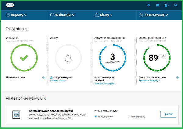183x129 pixels.
Task: Expand the Raporty menu
Action: [16, 15]
